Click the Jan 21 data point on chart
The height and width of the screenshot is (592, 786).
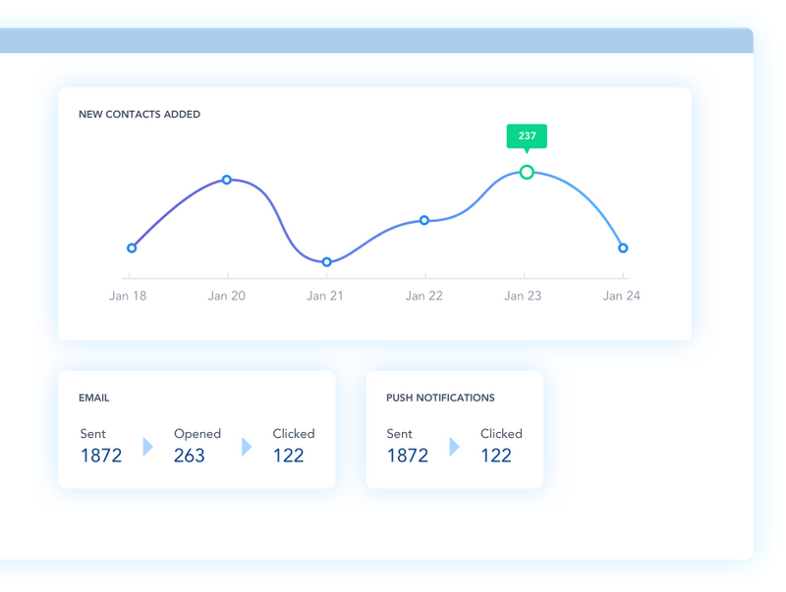click(327, 262)
